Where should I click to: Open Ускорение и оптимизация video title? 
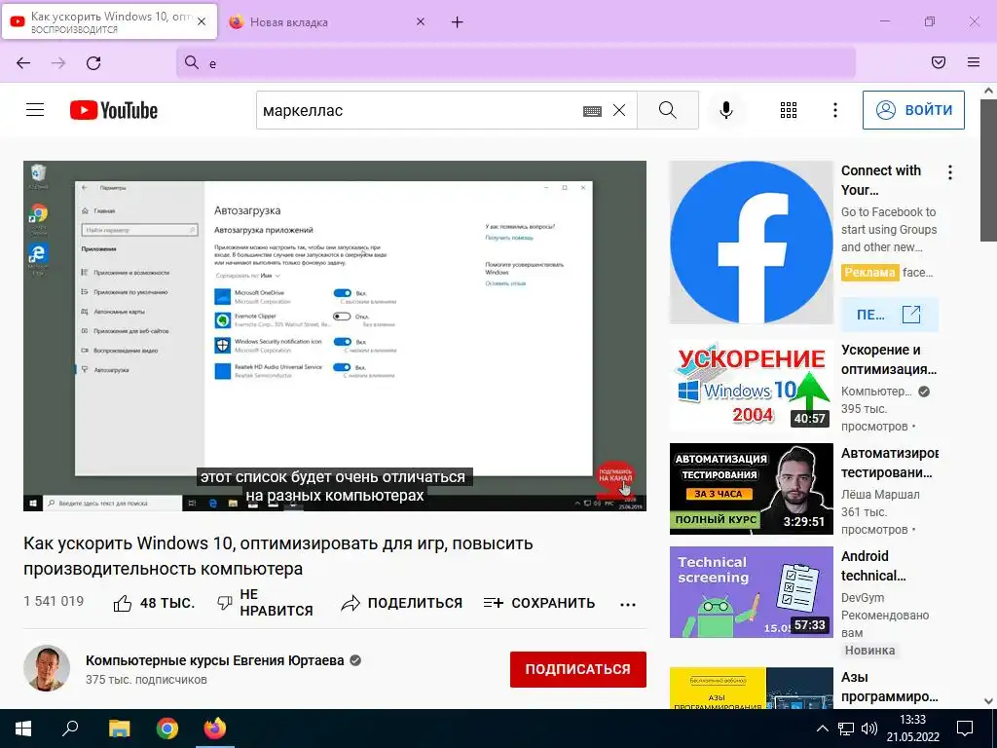click(x=889, y=359)
